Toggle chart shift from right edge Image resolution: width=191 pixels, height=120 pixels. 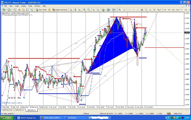(x=98, y=10)
